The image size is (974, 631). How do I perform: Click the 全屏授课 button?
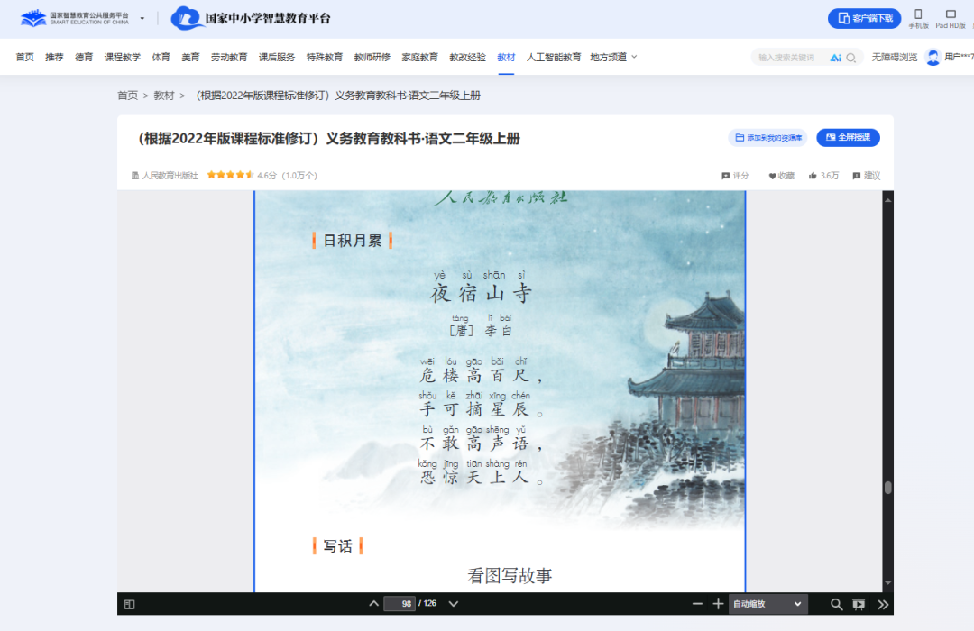pyautogui.click(x=849, y=138)
